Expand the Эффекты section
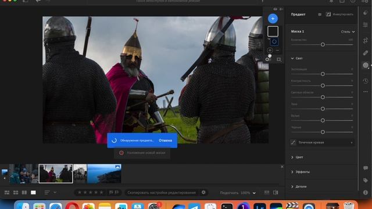Image resolution: width=372 pixels, height=209 pixels. click(x=292, y=172)
